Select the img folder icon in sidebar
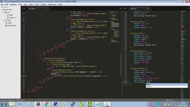Image resolution: width=190 pixels, height=107 pixels. 6,20
